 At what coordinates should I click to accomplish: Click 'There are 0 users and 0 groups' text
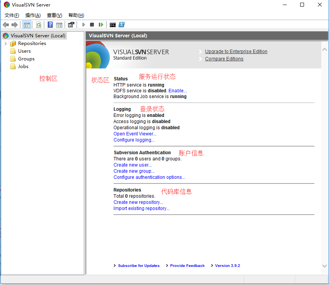tap(147, 159)
